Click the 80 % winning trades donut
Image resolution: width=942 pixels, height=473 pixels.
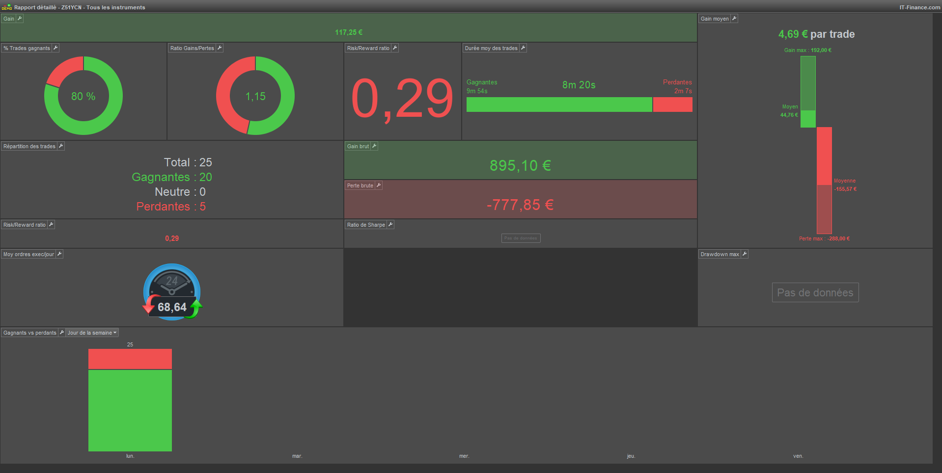pyautogui.click(x=83, y=96)
